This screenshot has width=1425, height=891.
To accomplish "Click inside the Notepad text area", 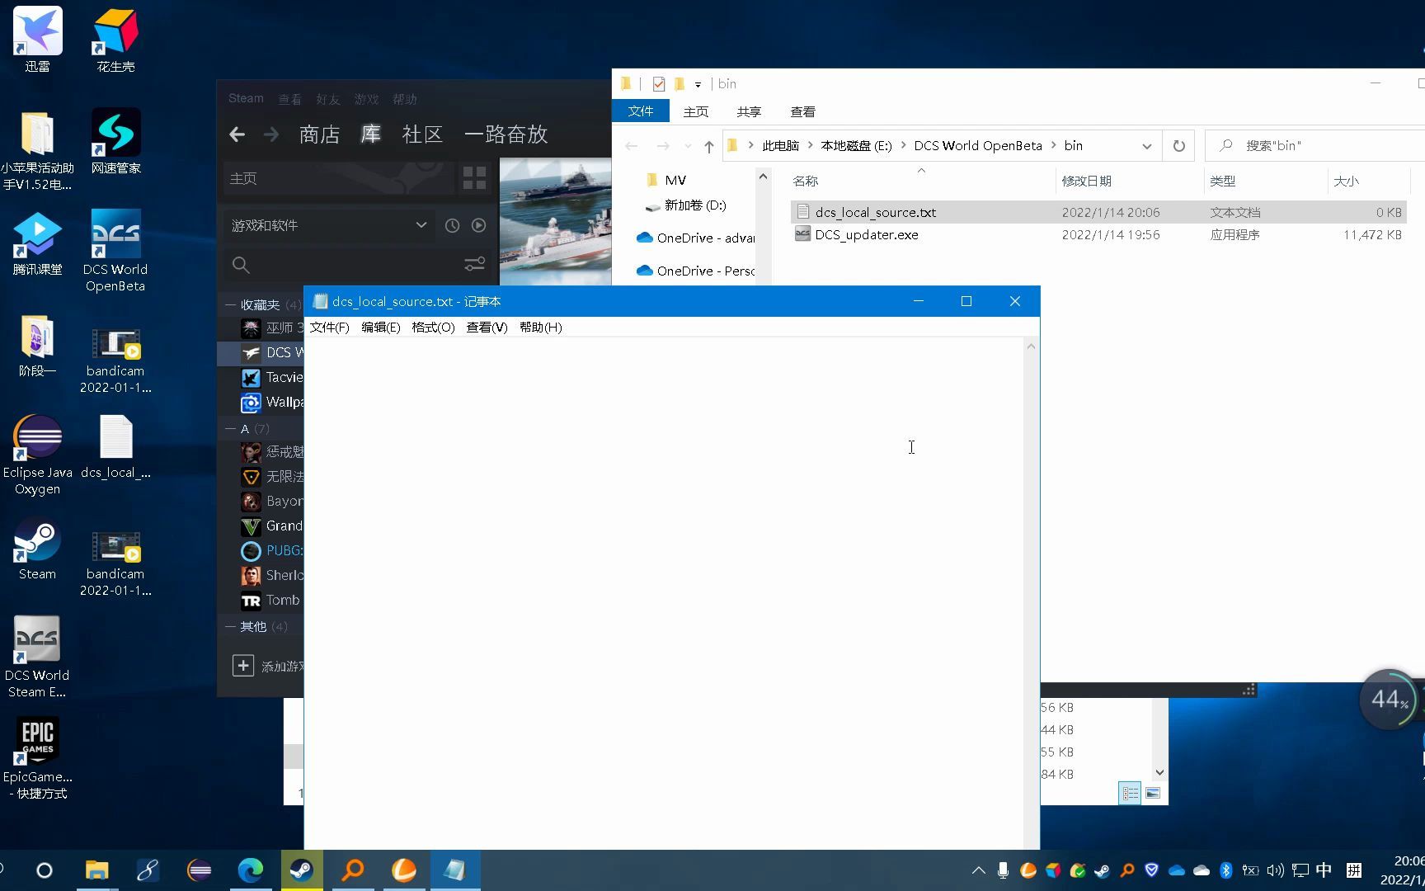I will pyautogui.click(x=664, y=593).
